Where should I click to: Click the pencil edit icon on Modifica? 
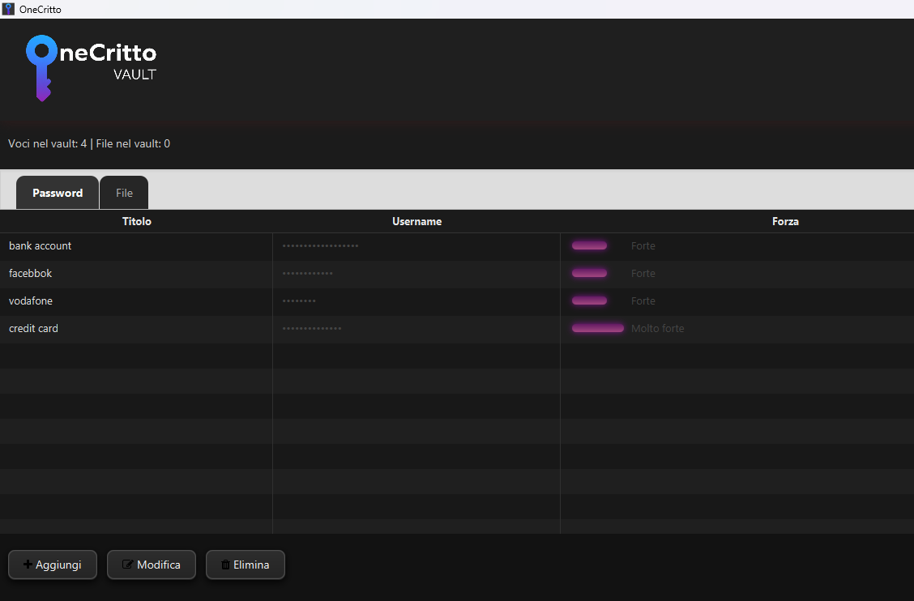tap(127, 565)
